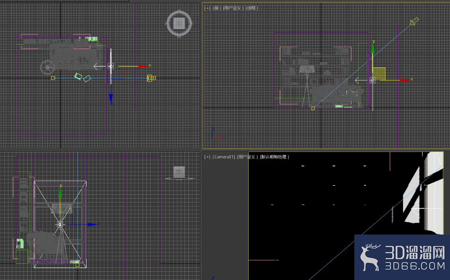Select the camera target square in the left viewport

point(77,265)
